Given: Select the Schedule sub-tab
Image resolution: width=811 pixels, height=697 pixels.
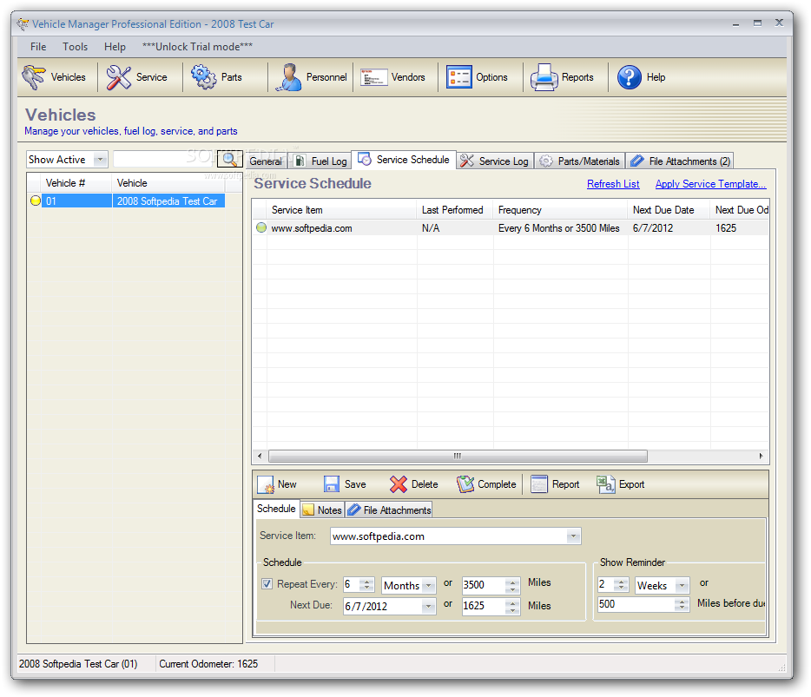Looking at the screenshot, I should coord(276,509).
